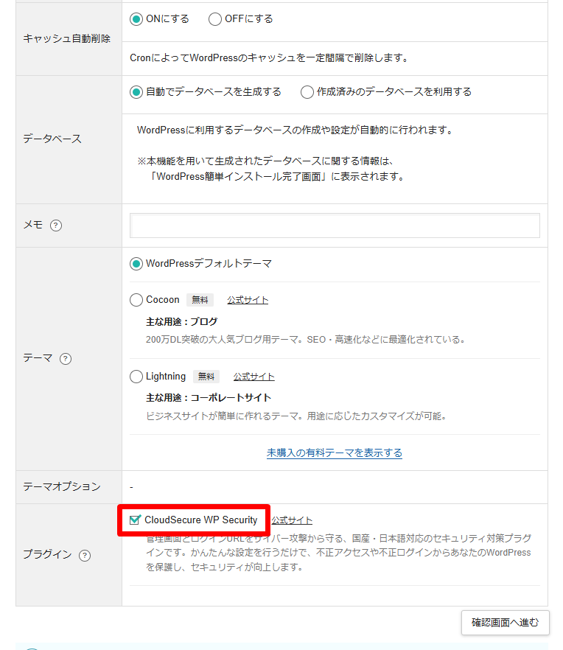
Task: Open the CloudSecure WP Security 公式サイト link
Action: pos(292,520)
